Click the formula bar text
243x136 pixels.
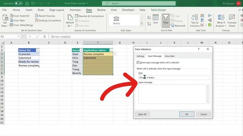point(61,37)
